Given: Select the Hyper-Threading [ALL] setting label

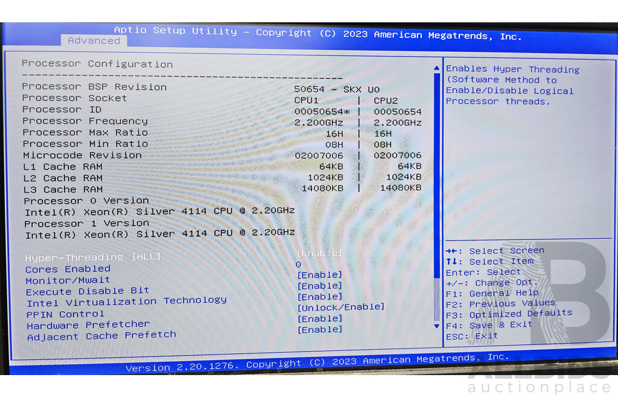Looking at the screenshot, I should click(93, 257).
